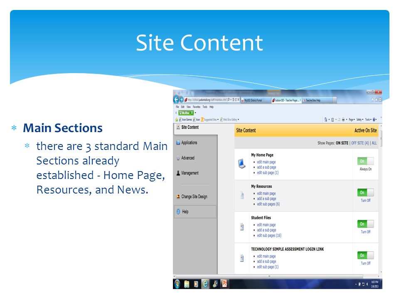Click the taskbar clock showing 6:03 PM
Screen dimensions: 399x299
click(374, 284)
